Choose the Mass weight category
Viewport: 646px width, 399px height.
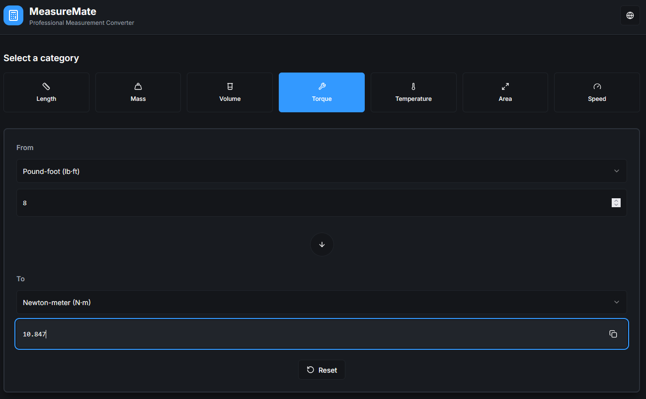coord(138,92)
